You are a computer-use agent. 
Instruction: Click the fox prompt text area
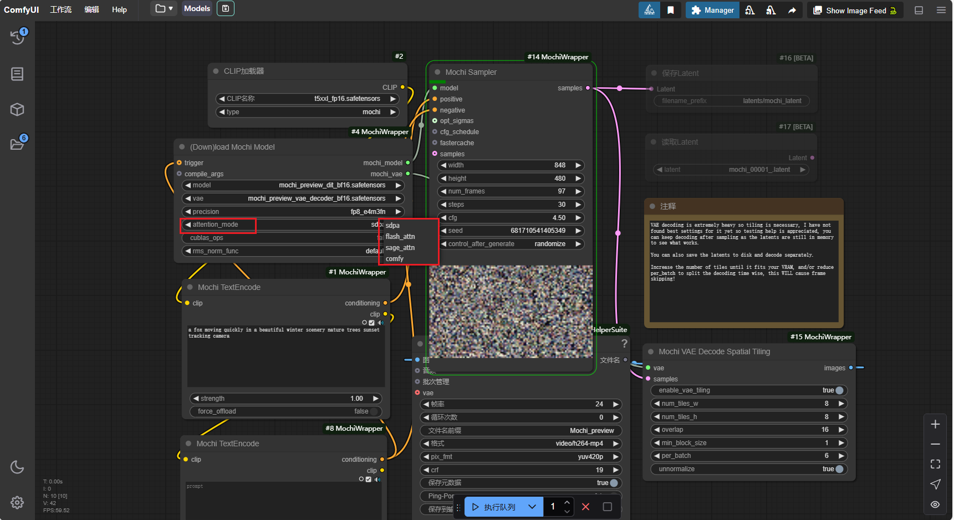point(285,355)
